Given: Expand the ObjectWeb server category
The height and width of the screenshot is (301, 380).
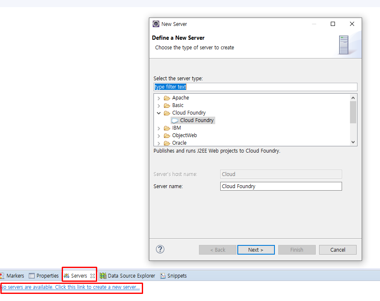Looking at the screenshot, I should click(x=159, y=136).
